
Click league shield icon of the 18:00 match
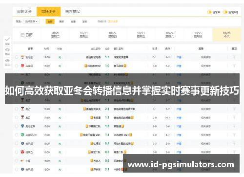(x=22, y=66)
